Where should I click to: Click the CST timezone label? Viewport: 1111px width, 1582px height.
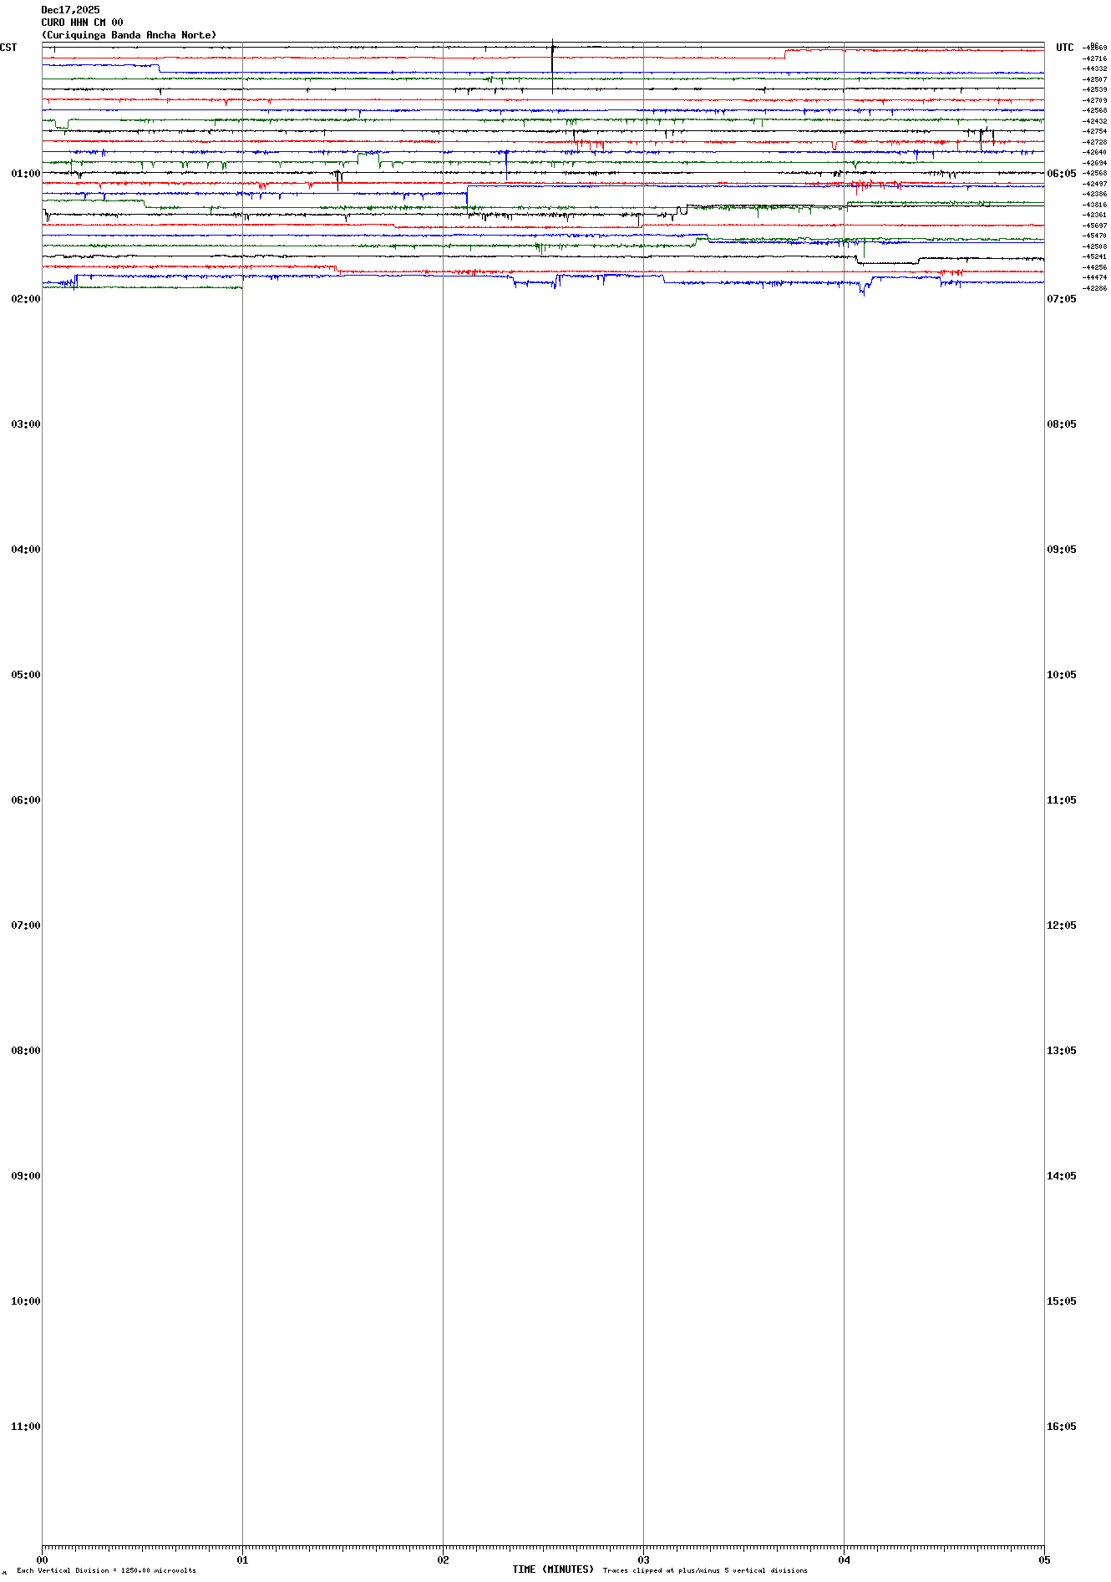pyautogui.click(x=8, y=48)
